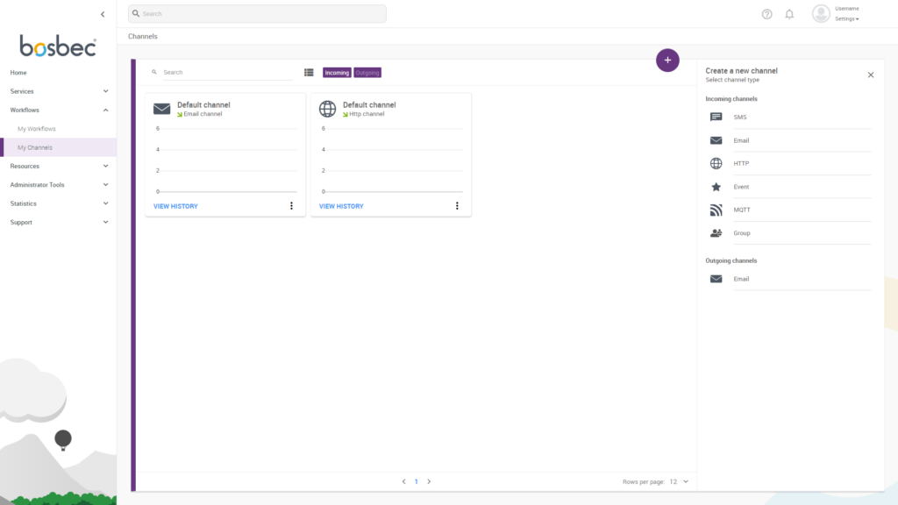View history of Http channel
Viewport: 898px width, 505px height.
point(341,206)
